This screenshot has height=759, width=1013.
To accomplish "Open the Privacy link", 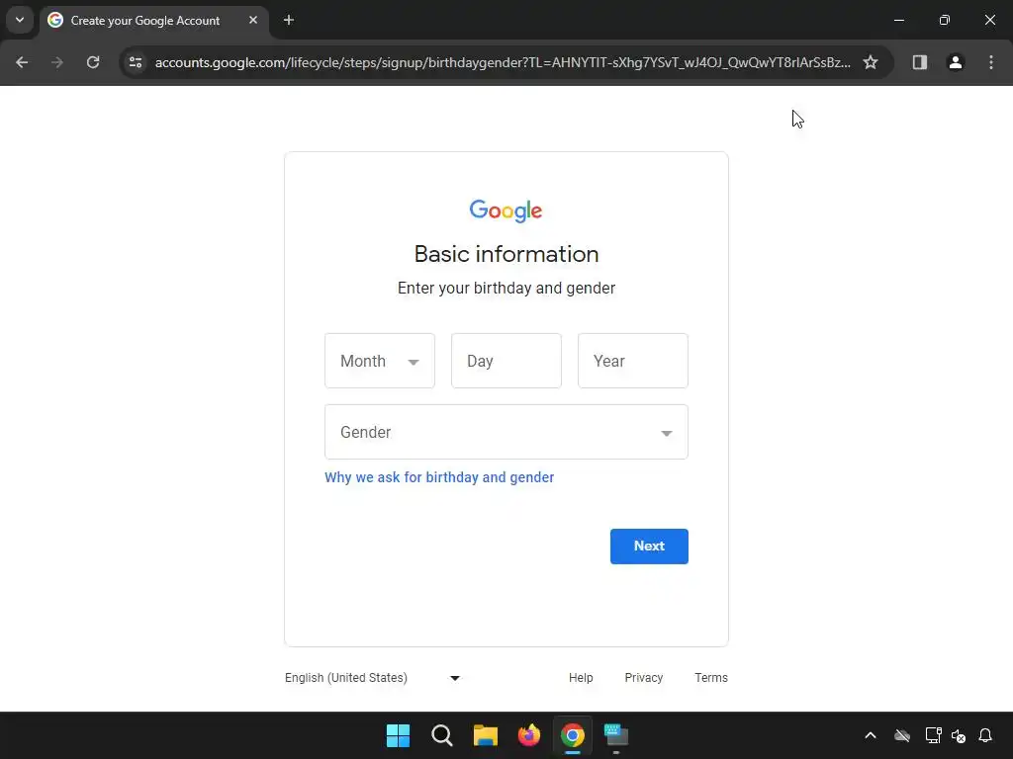I will [x=643, y=678].
